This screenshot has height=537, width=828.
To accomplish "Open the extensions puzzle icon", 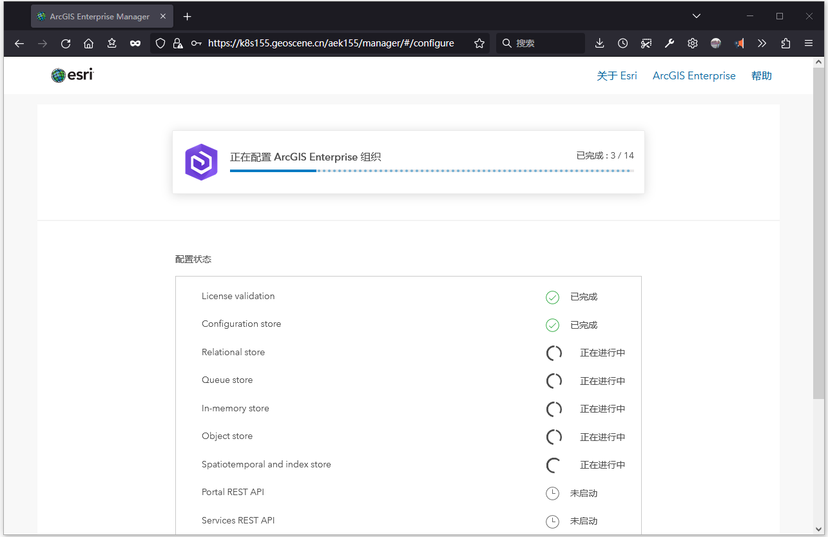I will tap(785, 43).
